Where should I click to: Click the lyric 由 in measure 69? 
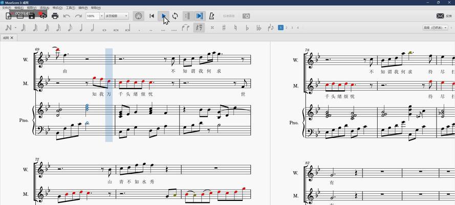pos(64,71)
